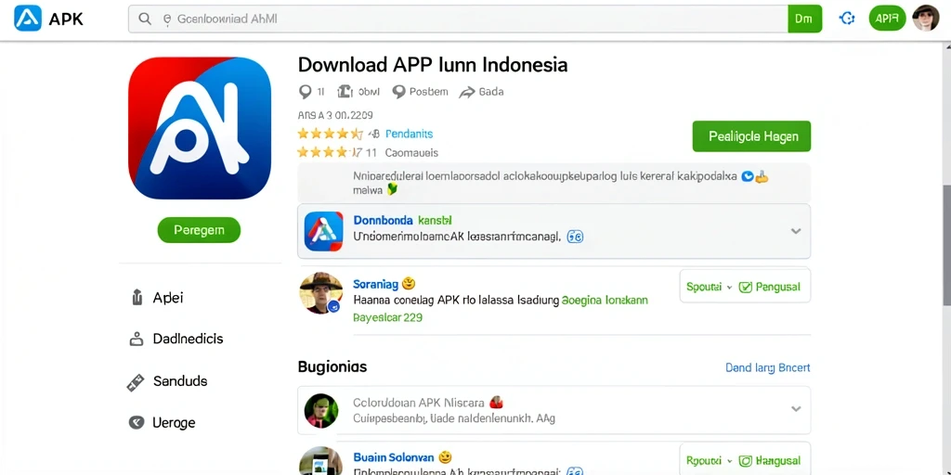Open the user profile avatar in header
This screenshot has height=475, width=951.
[926, 19]
